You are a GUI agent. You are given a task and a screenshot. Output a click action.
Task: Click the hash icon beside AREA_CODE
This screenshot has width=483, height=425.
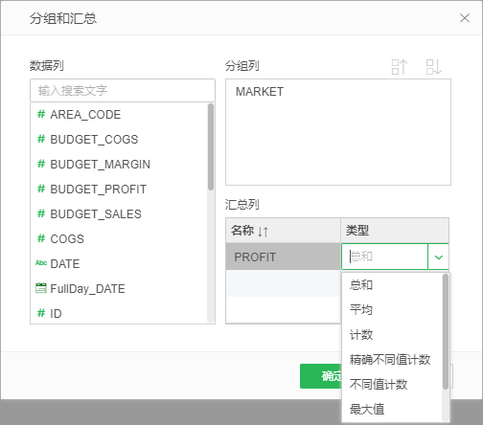pyautogui.click(x=41, y=114)
